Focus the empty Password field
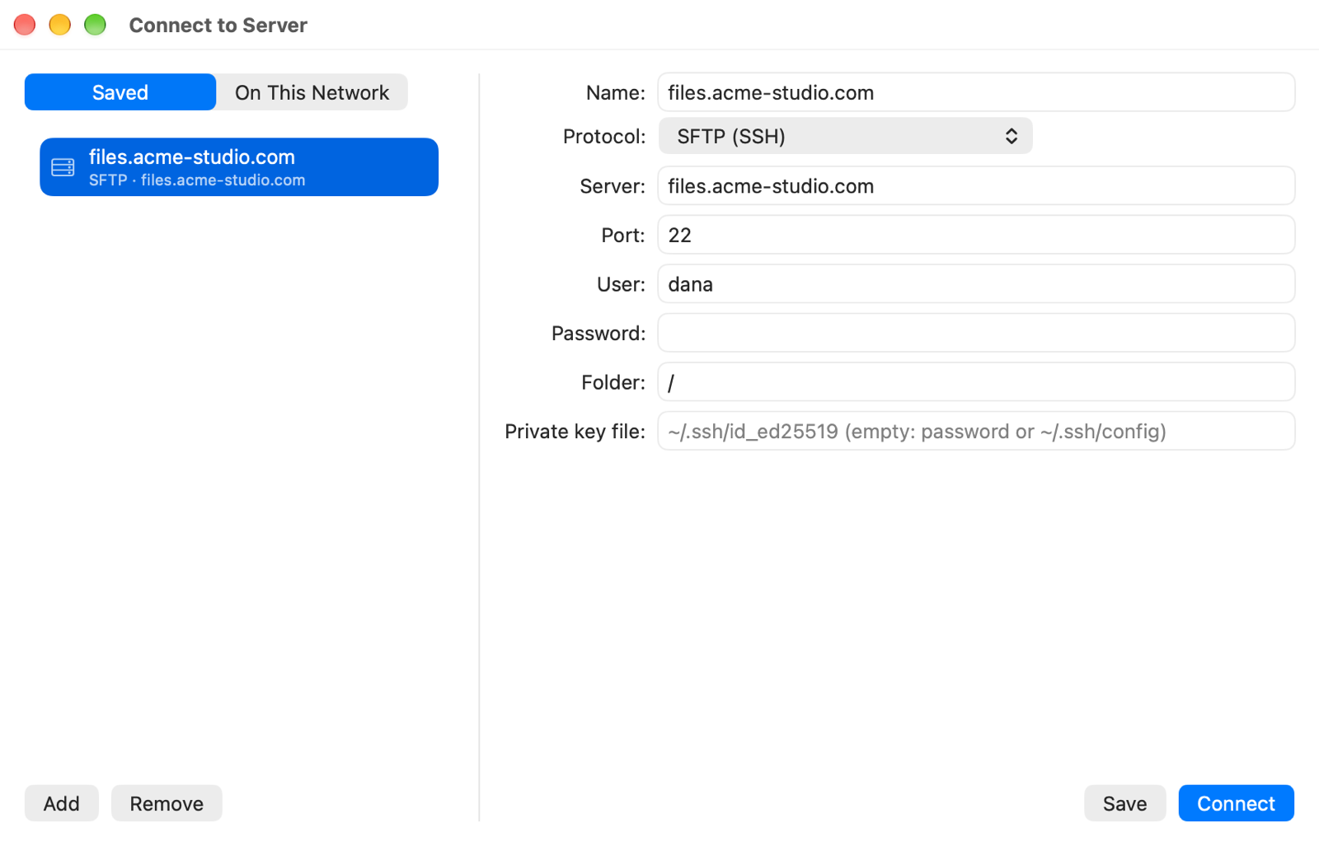The image size is (1319, 846). click(976, 333)
